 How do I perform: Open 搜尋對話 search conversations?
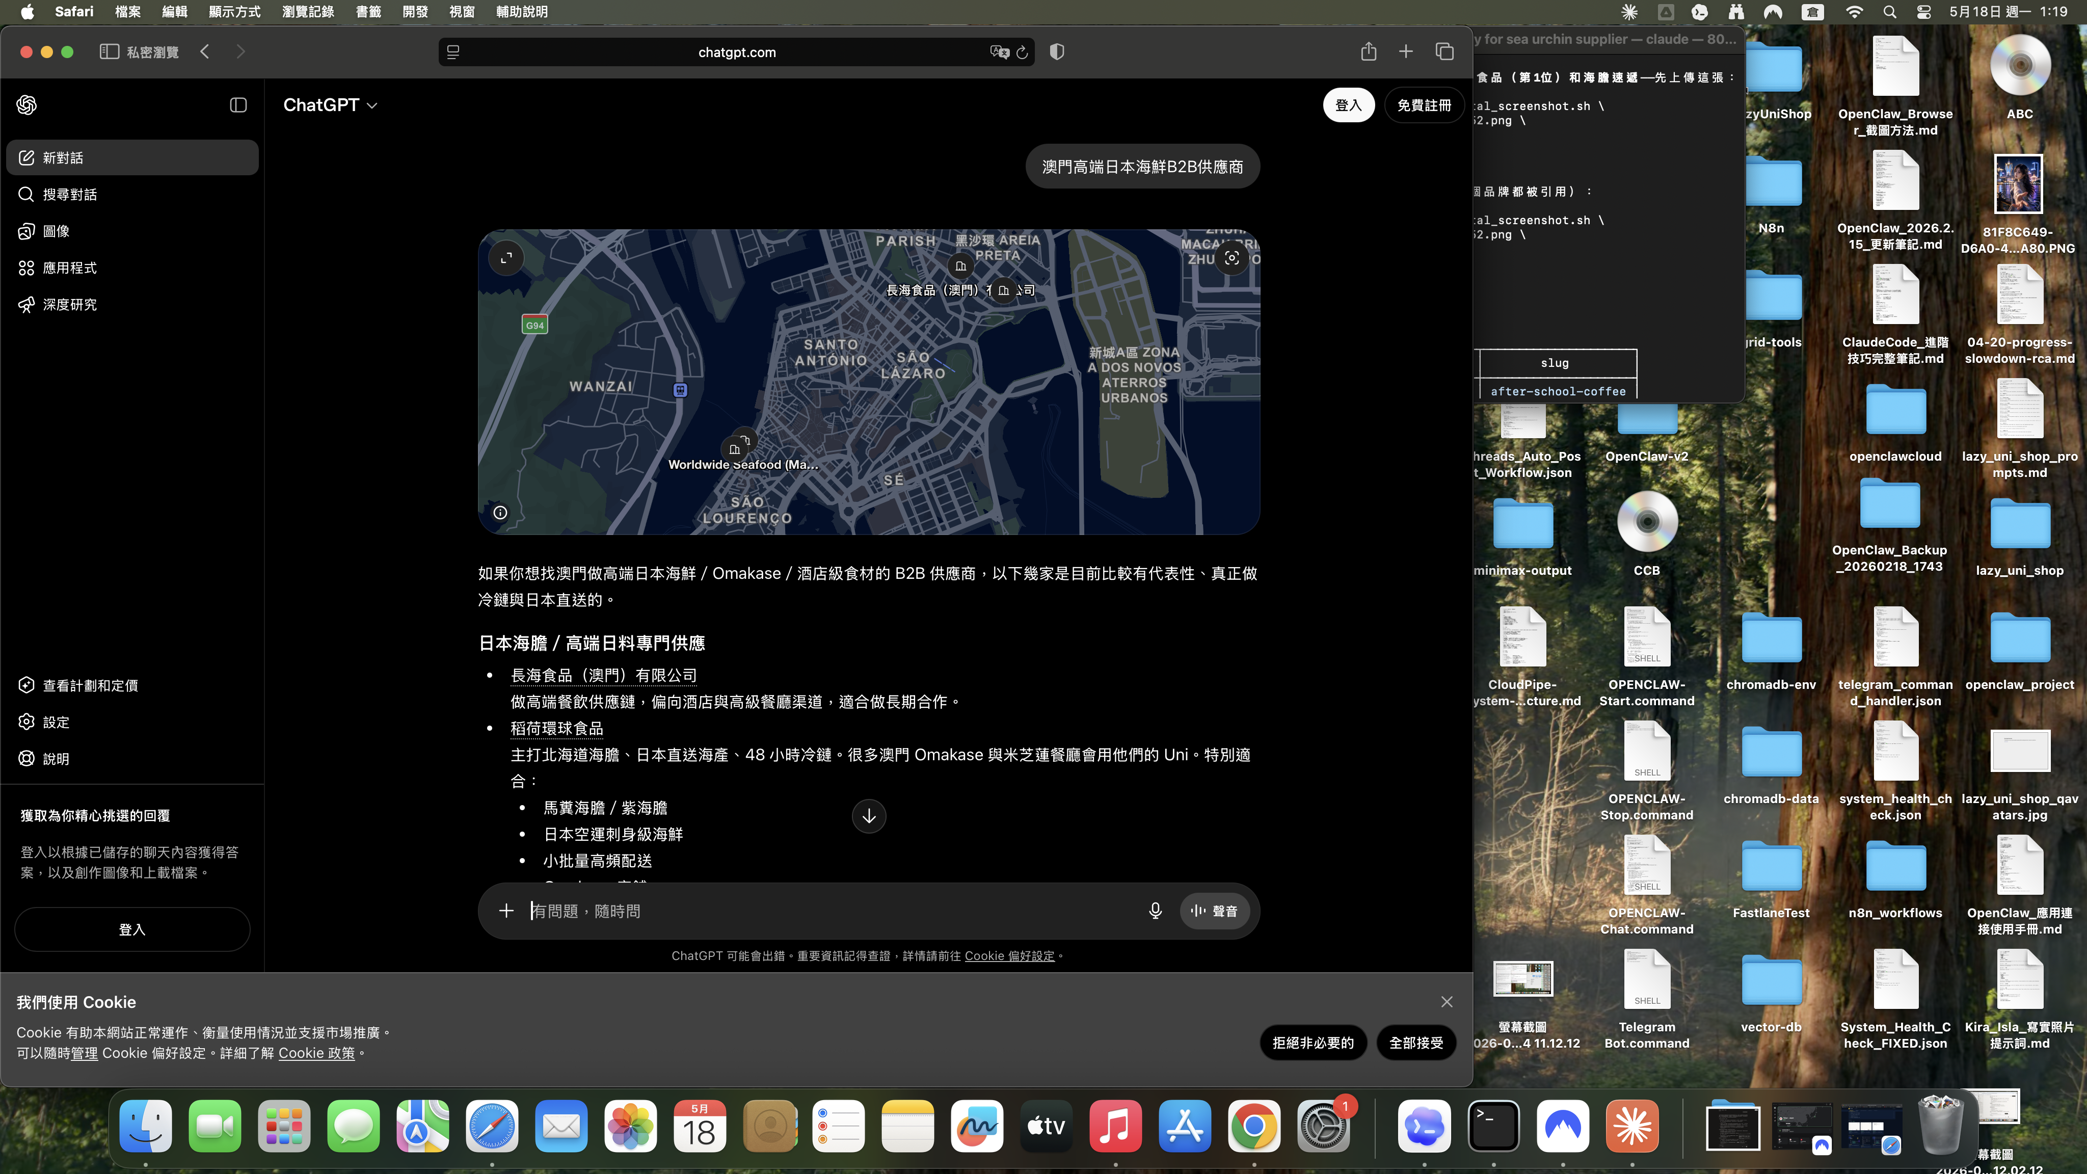tap(132, 195)
